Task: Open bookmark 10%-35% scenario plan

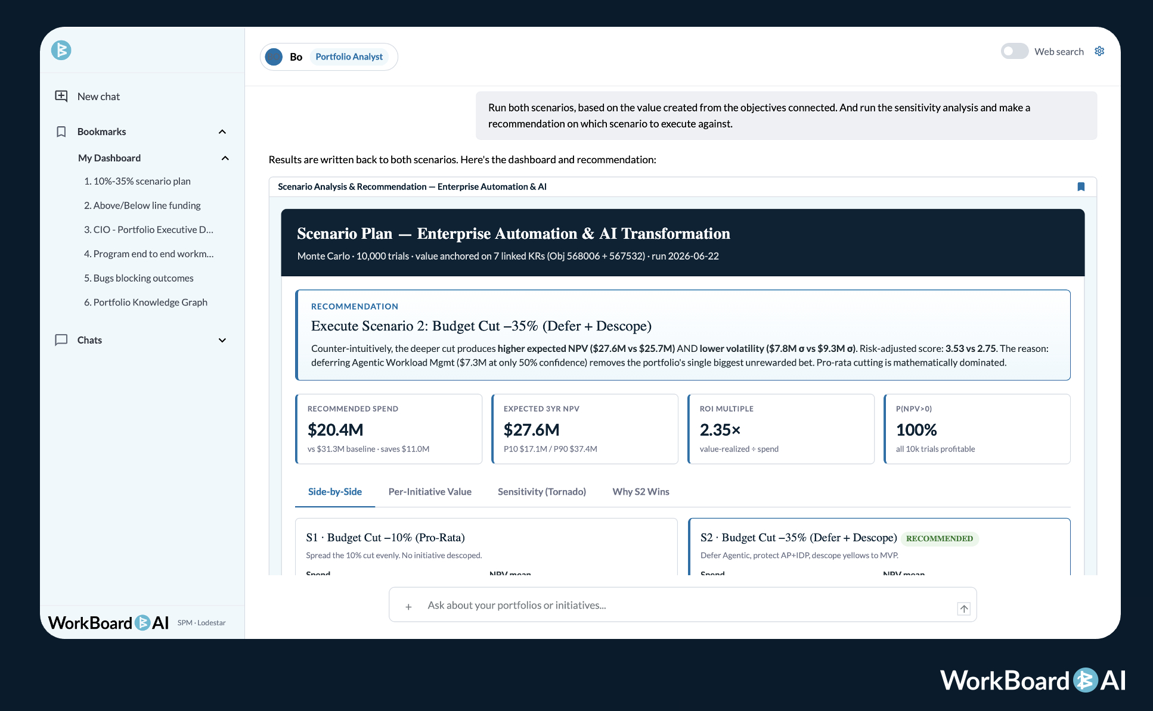Action: click(137, 181)
